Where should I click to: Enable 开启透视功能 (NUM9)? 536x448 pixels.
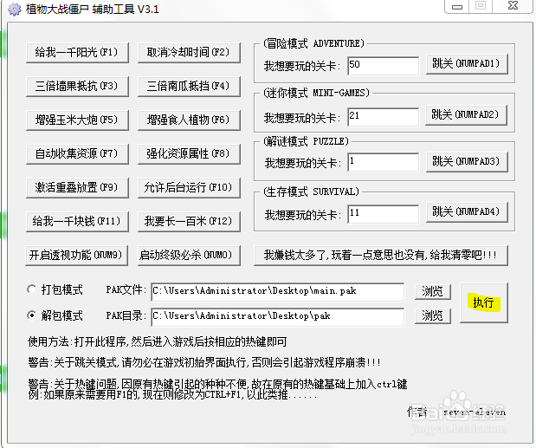pyautogui.click(x=76, y=255)
